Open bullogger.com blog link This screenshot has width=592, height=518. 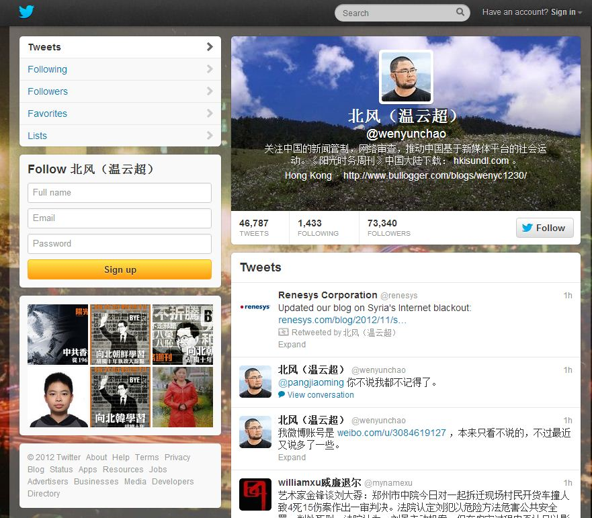click(x=435, y=175)
